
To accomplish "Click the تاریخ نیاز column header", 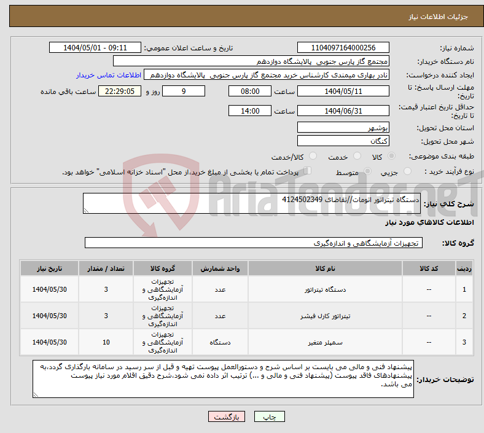I will (49, 268).
